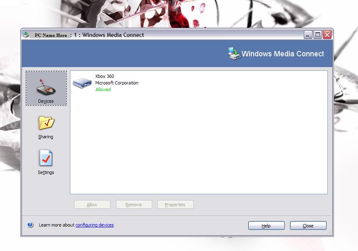Open the configuring devices link
This screenshot has width=358, height=251.
[94, 225]
